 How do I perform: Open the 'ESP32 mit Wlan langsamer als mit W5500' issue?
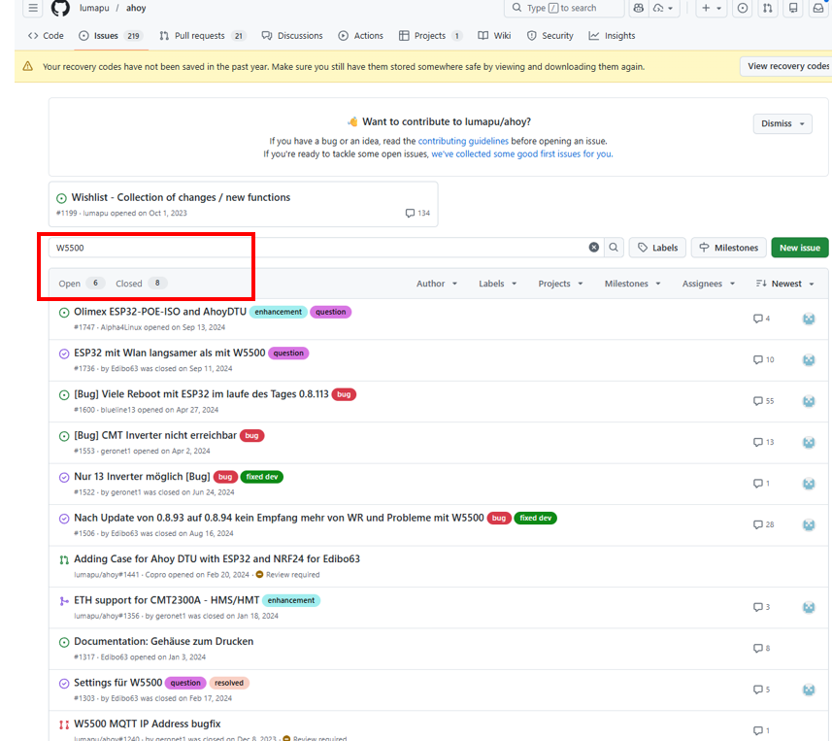click(170, 353)
